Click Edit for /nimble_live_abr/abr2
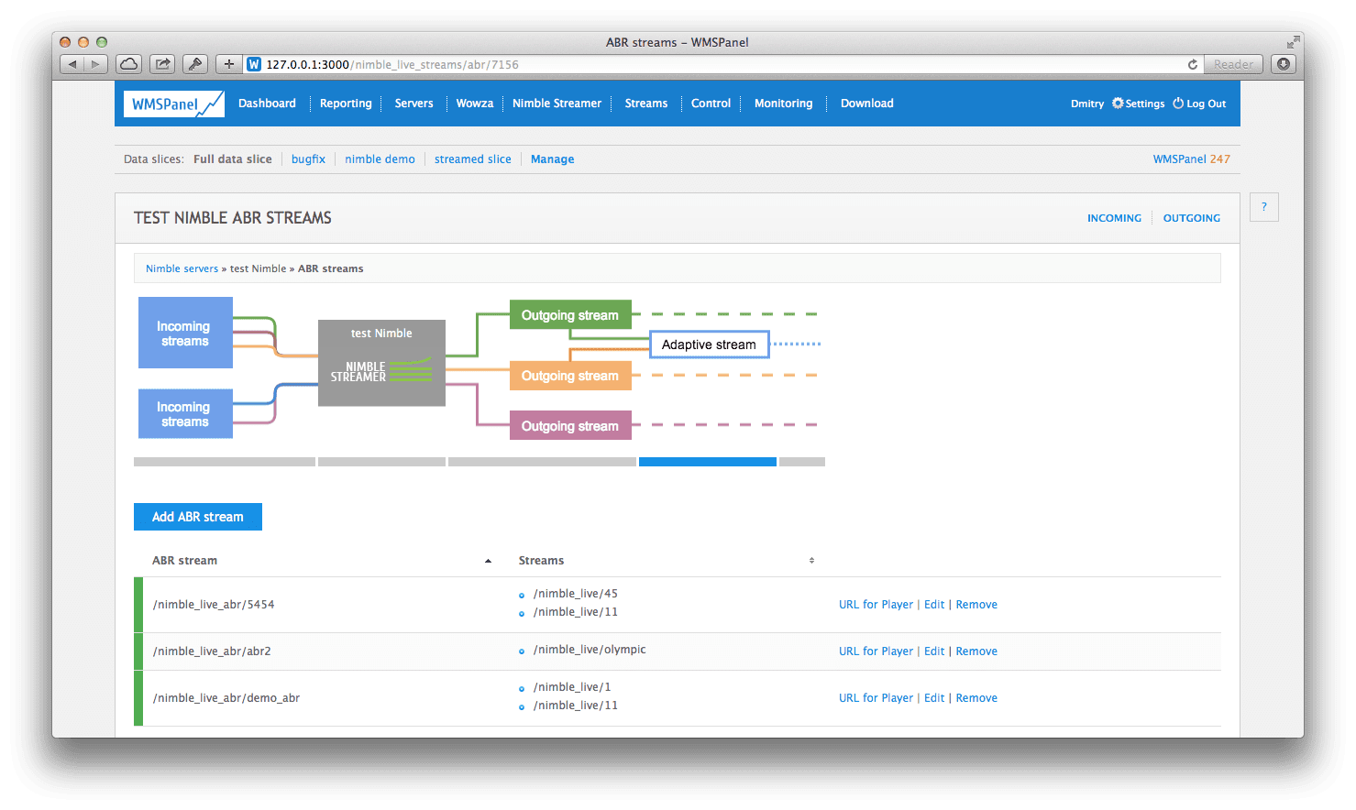Viewport: 1356px width, 810px height. [934, 651]
